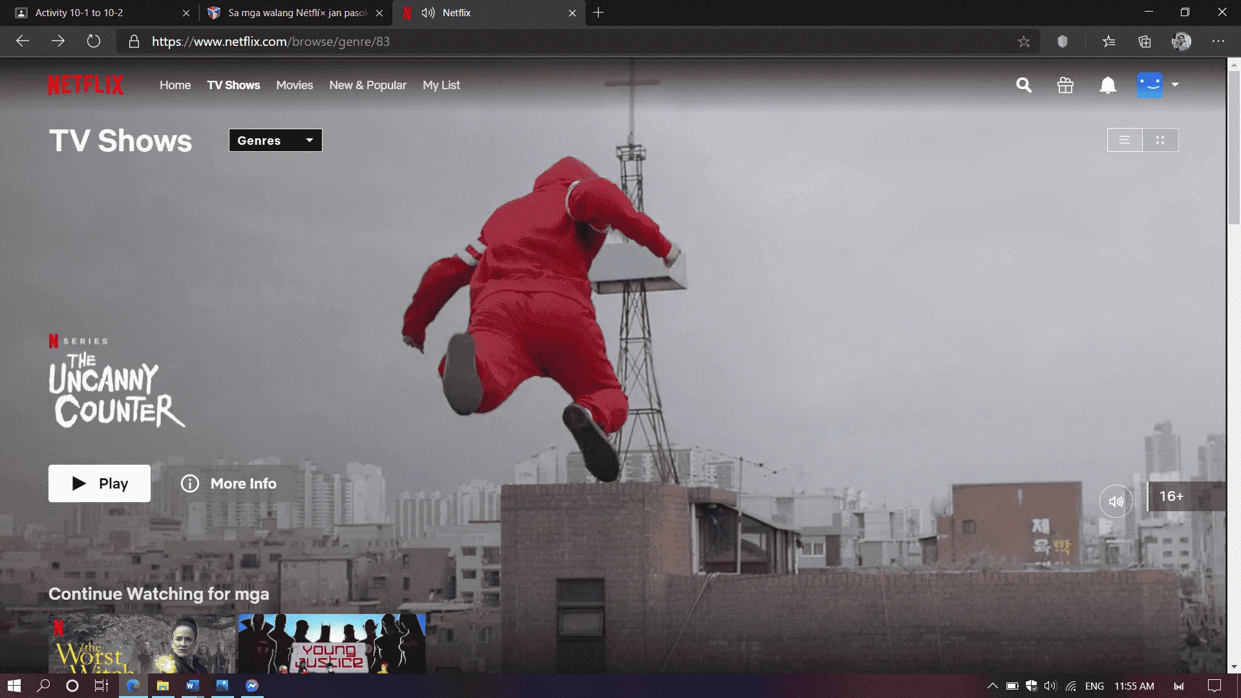Open a new browser tab
Viewport: 1241px width, 698px height.
pyautogui.click(x=599, y=12)
